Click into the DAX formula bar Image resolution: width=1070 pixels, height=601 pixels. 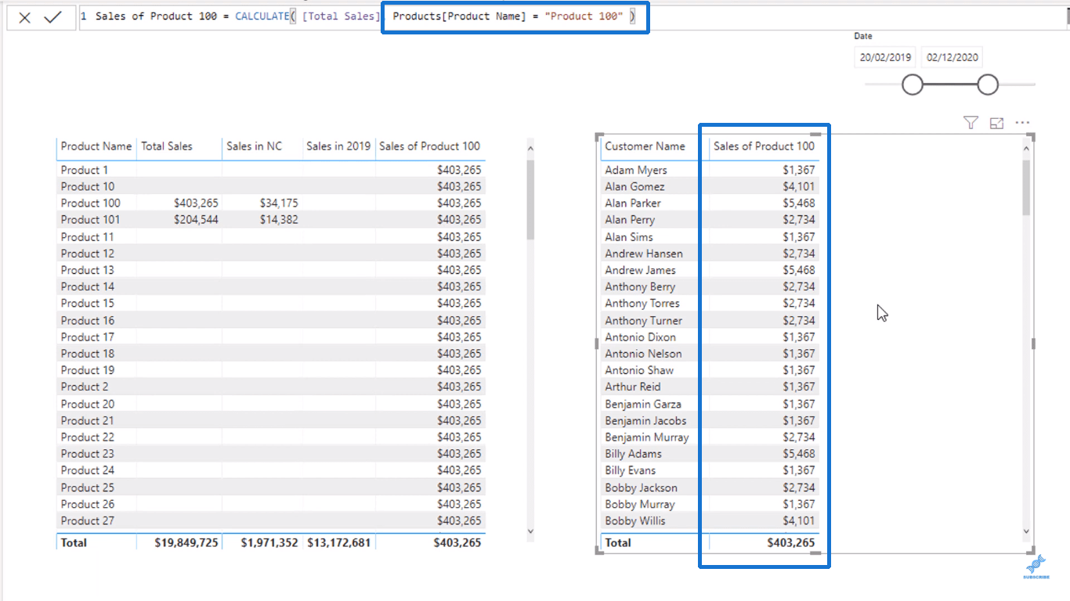point(573,16)
